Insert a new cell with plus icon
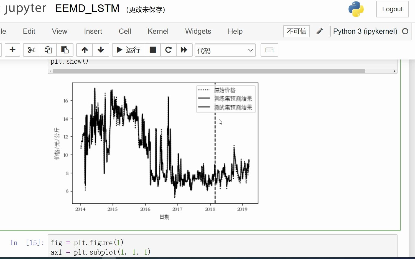 tap(12, 50)
